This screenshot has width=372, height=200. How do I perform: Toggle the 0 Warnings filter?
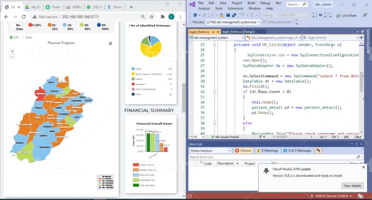pyautogui.click(x=267, y=151)
